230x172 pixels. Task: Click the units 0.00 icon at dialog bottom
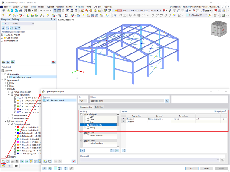[x=50, y=168]
